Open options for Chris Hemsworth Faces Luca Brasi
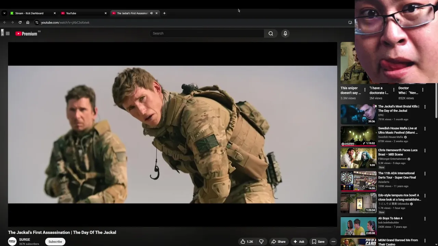Viewport: 438px width, 246px height. (425, 151)
